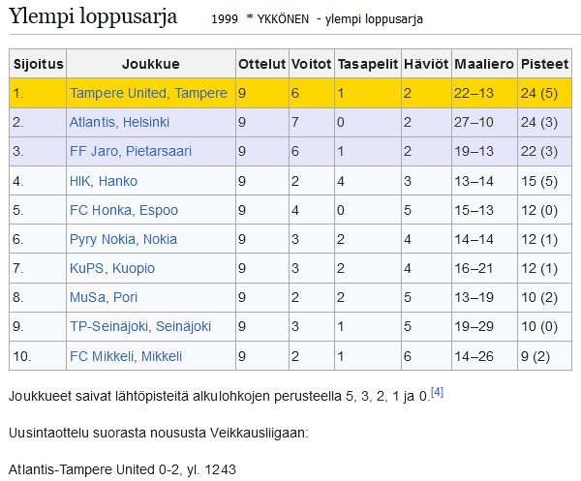The image size is (581, 481).
Task: Click the Pisteet column header
Action: [x=544, y=64]
